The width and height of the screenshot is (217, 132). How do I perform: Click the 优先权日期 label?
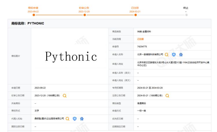(x=118, y=119)
